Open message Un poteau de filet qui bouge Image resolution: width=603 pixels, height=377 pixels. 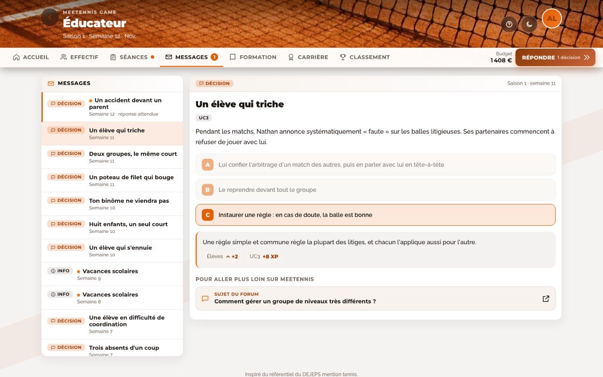coord(112,180)
